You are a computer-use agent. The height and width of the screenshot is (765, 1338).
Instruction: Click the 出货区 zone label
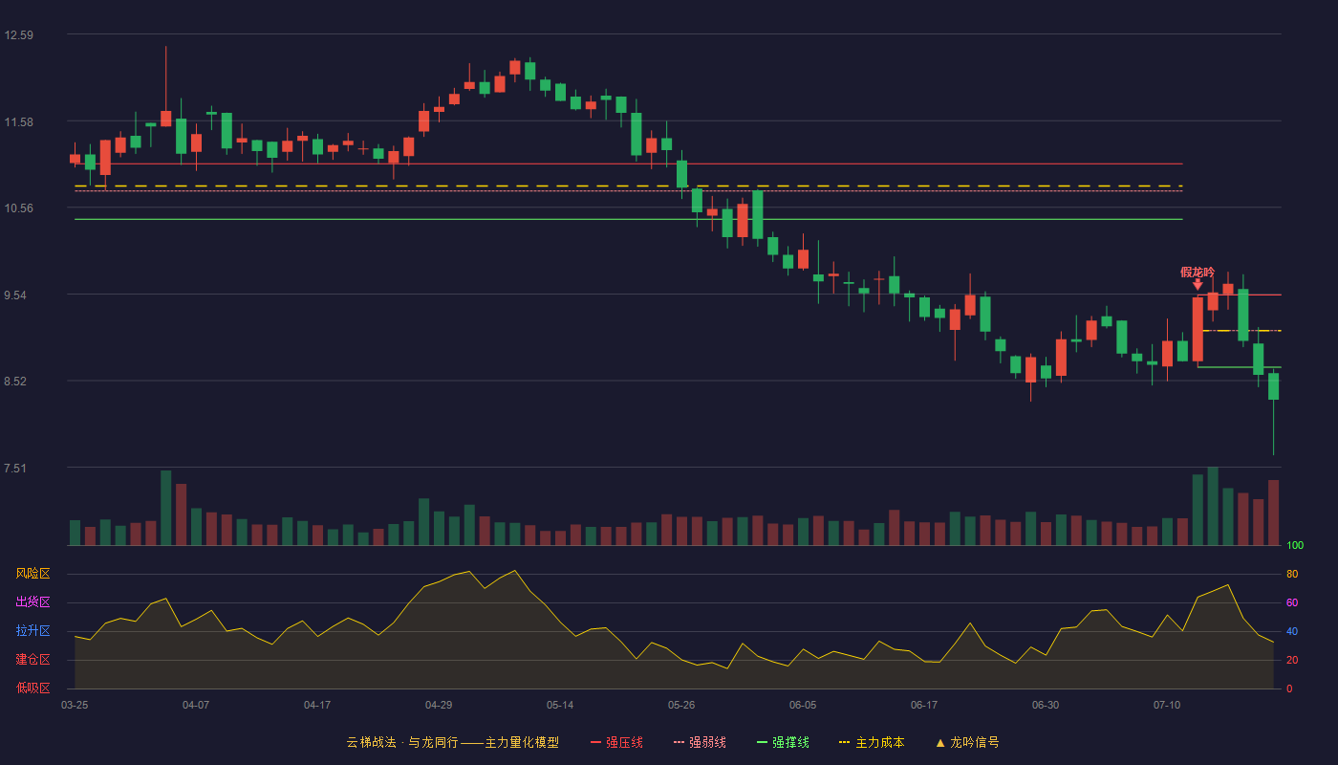(32, 602)
